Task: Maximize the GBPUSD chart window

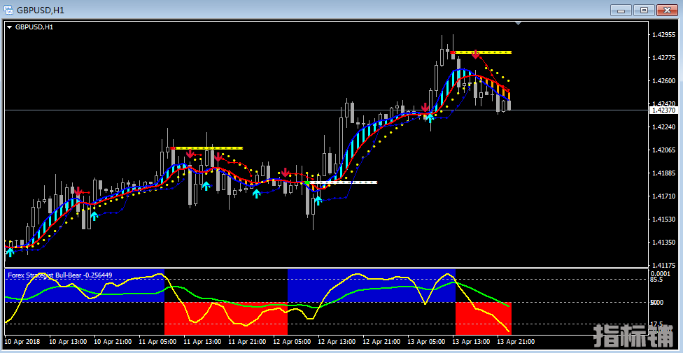Action: (645, 10)
